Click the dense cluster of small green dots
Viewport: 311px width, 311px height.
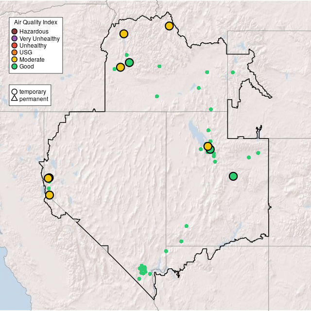pyautogui.click(x=142, y=269)
